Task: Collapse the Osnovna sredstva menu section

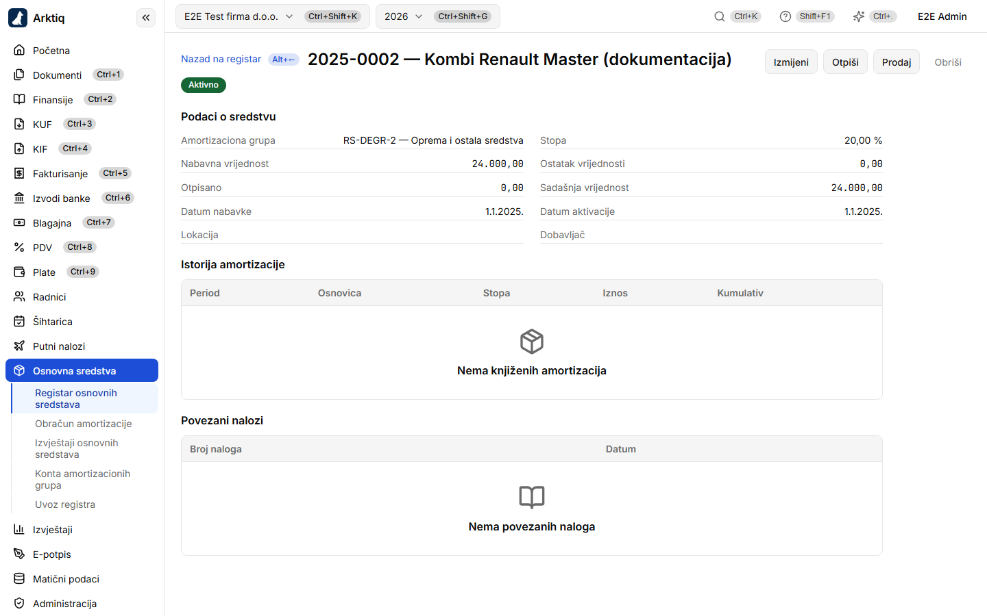Action: [x=82, y=371]
